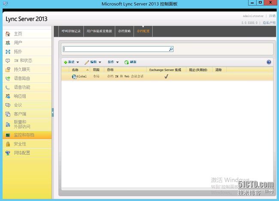279x201 pixels.
Task: Open the 联盟和外部访问 federation icon
Action: tap(8, 124)
